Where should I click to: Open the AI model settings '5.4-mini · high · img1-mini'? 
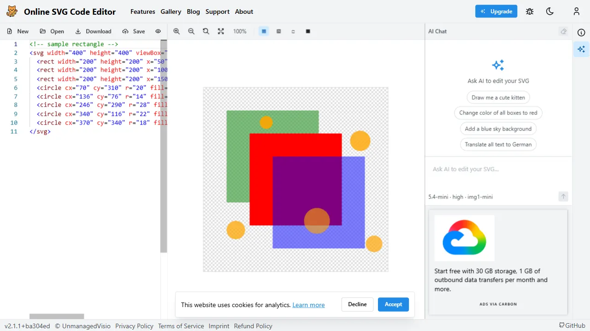(460, 197)
